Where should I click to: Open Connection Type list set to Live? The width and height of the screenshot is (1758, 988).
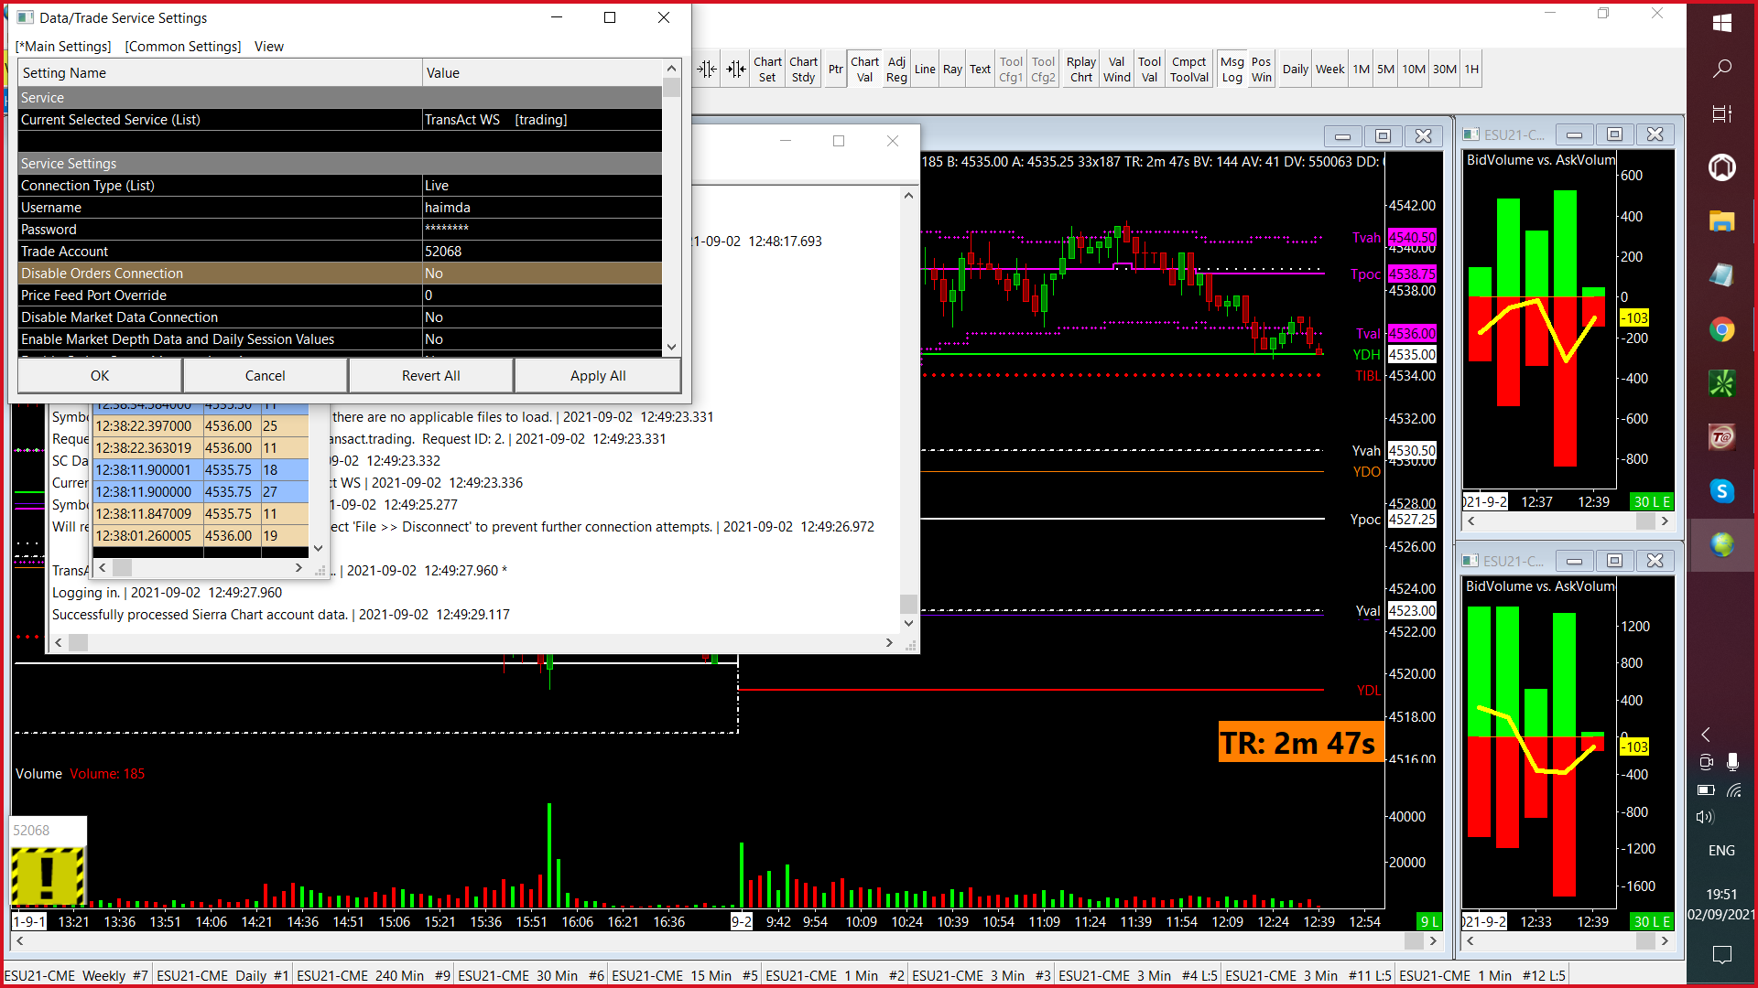(541, 186)
